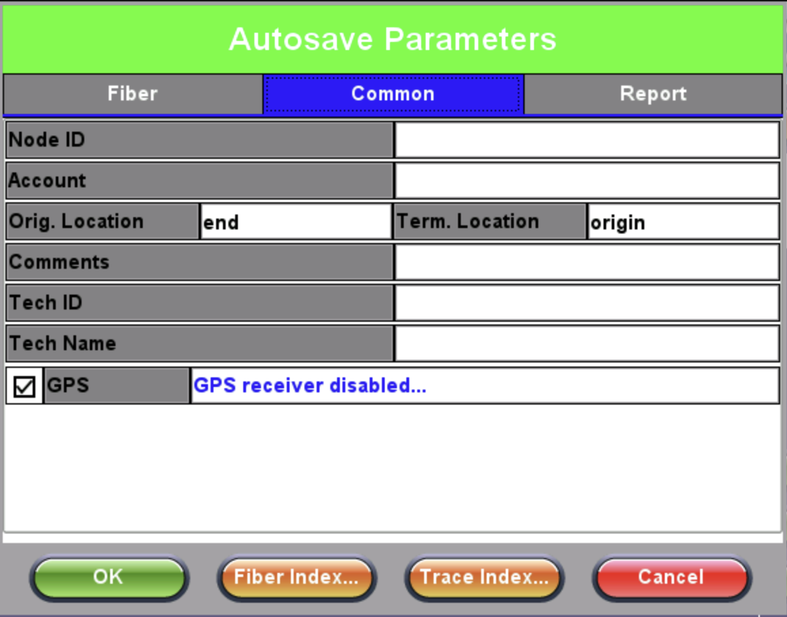Edit Term. Location field containing 'origin'
The width and height of the screenshot is (787, 617).
(682, 222)
